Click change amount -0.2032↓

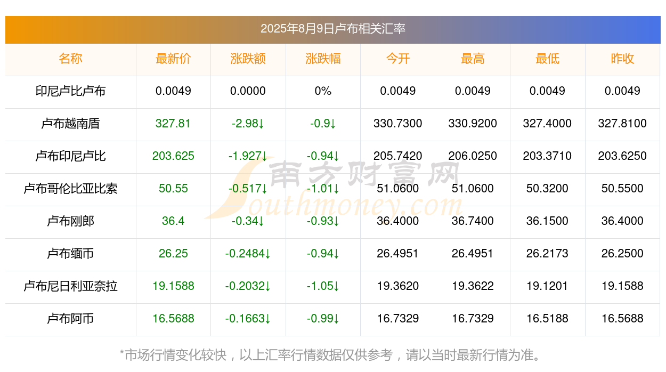tap(248, 286)
